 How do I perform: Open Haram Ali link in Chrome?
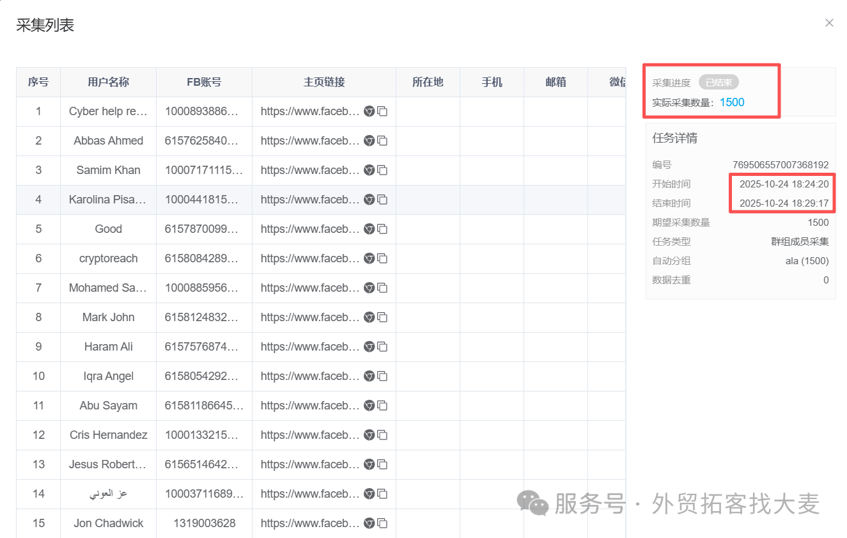pyautogui.click(x=369, y=347)
